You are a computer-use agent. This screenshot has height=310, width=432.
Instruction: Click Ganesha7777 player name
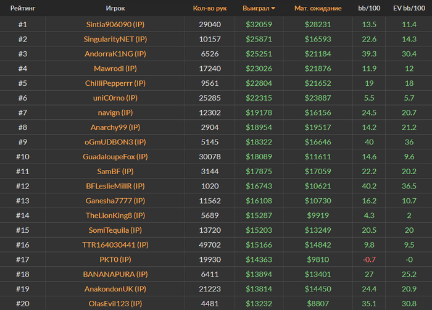pyautogui.click(x=115, y=201)
